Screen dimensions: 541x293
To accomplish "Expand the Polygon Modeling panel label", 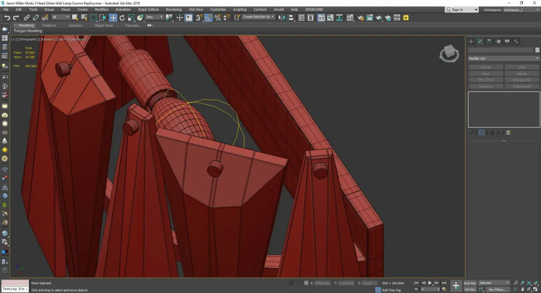I will (x=28, y=31).
